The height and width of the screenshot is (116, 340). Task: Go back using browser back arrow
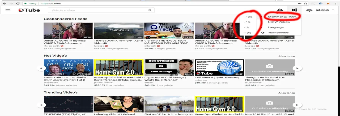pyautogui.click(x=5, y=3)
